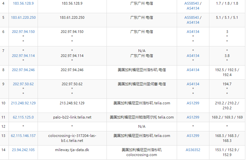
Task: Select Palo Alto telia.com location in hop 11
Action: (x=142, y=117)
